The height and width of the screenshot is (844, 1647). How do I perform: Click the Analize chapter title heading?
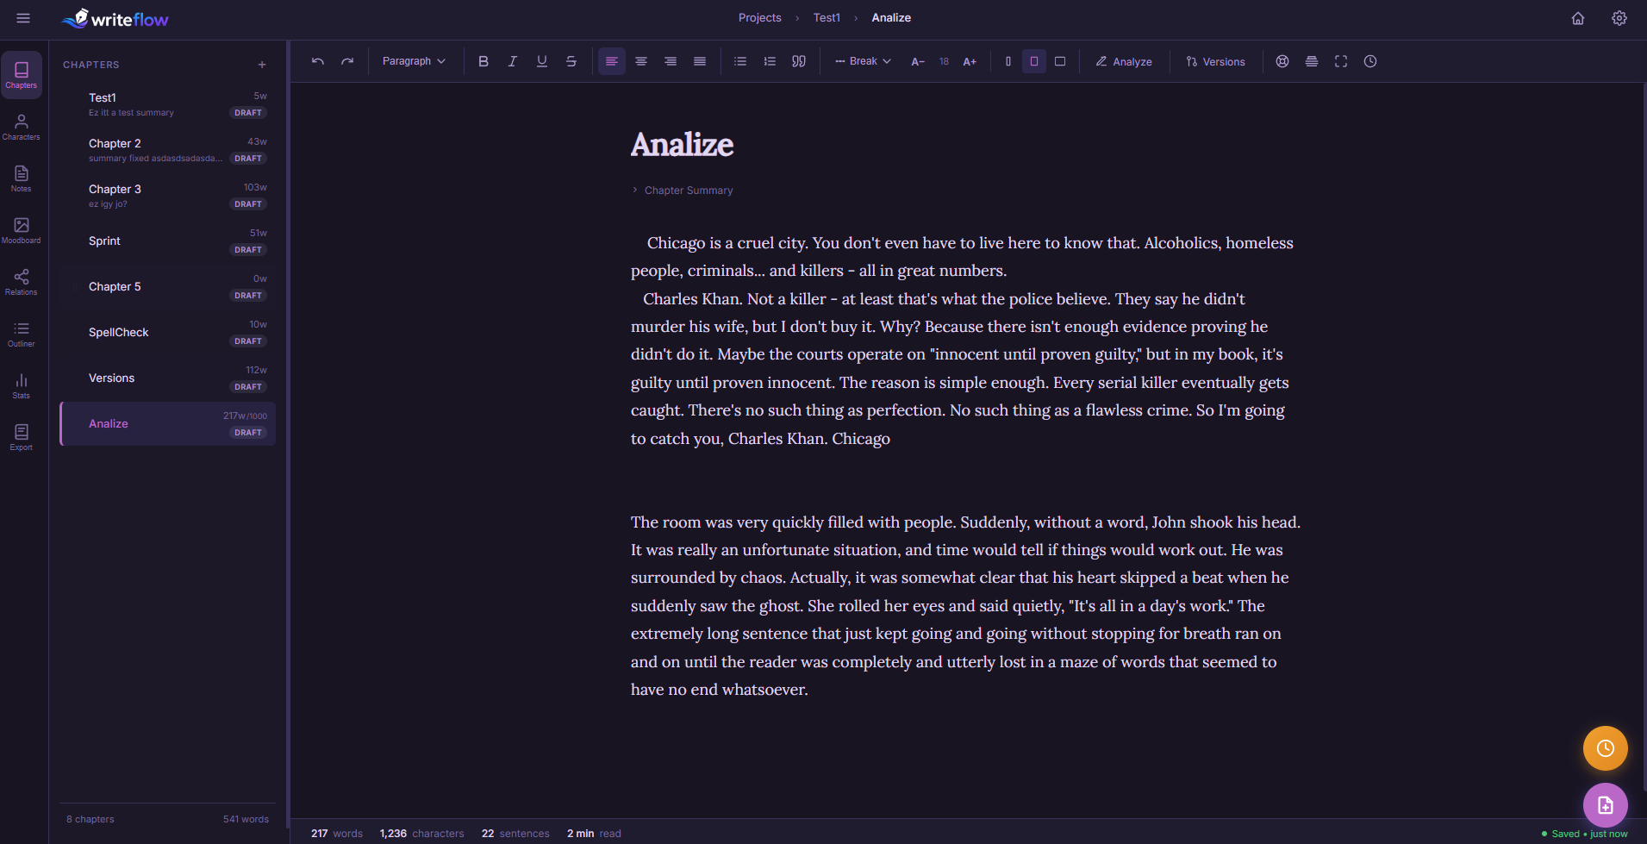[682, 144]
